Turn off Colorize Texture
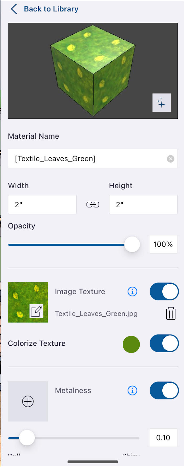The image size is (185, 467). pyautogui.click(x=164, y=343)
